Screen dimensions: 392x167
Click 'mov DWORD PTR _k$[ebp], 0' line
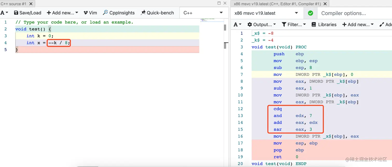(313, 75)
